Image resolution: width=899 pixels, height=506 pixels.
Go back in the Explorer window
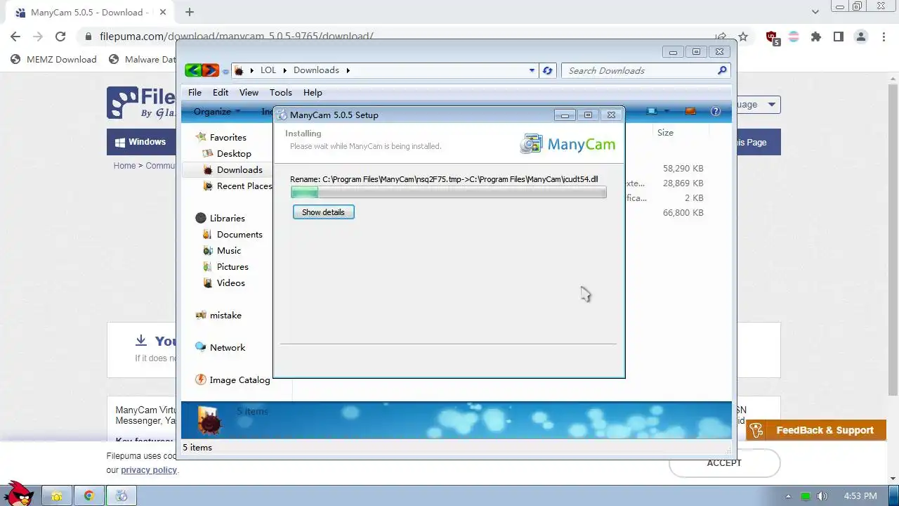[193, 70]
